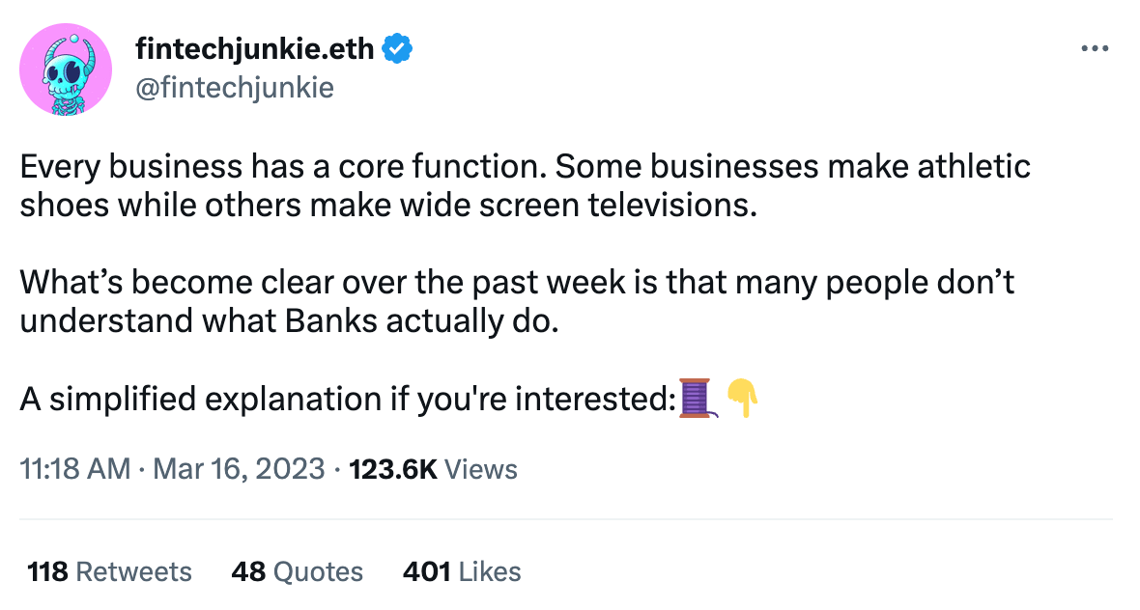The width and height of the screenshot is (1140, 610).
Task: Click the yellow pointing-down hand emoji
Action: pyautogui.click(x=742, y=398)
